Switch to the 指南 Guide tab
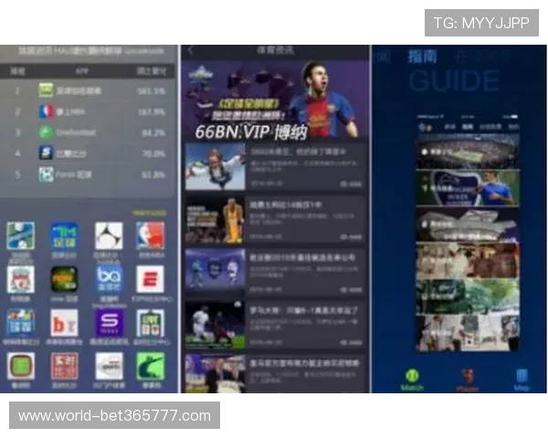Screen dimensions: 548x438 coord(423,56)
